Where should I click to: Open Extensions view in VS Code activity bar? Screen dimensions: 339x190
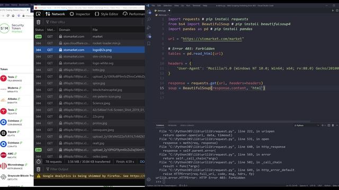[149, 36]
